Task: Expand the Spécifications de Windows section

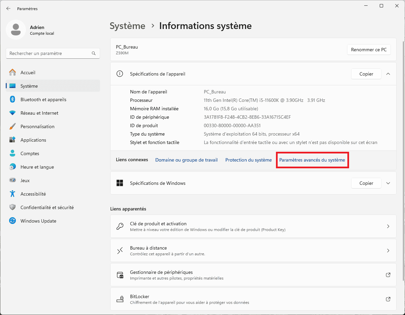Action: click(388, 183)
